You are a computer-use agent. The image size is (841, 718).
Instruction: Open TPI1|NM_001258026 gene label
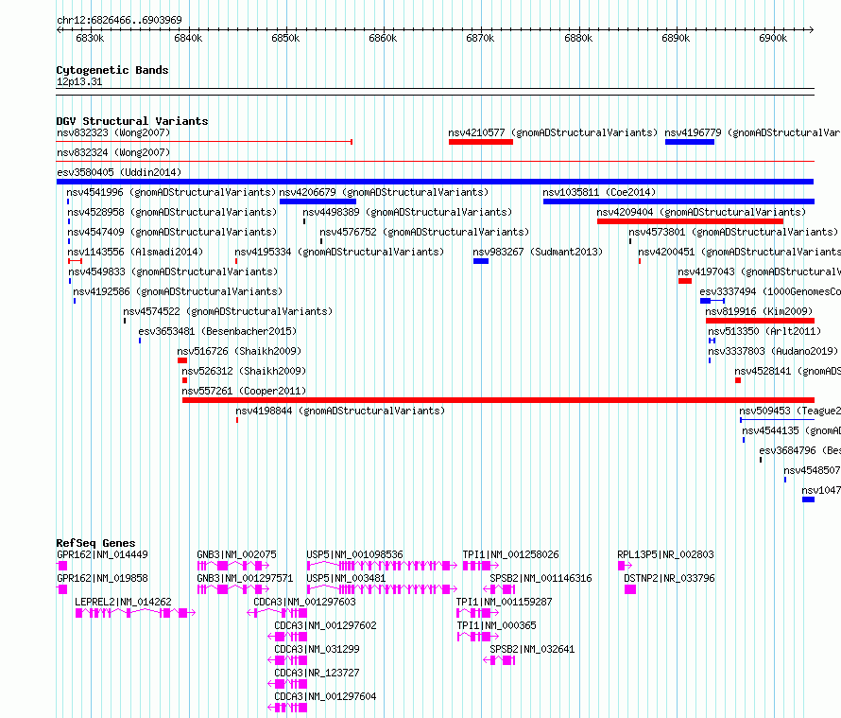coord(510,554)
